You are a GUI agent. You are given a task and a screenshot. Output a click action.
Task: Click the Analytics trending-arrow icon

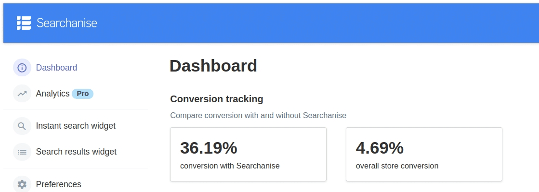point(22,94)
